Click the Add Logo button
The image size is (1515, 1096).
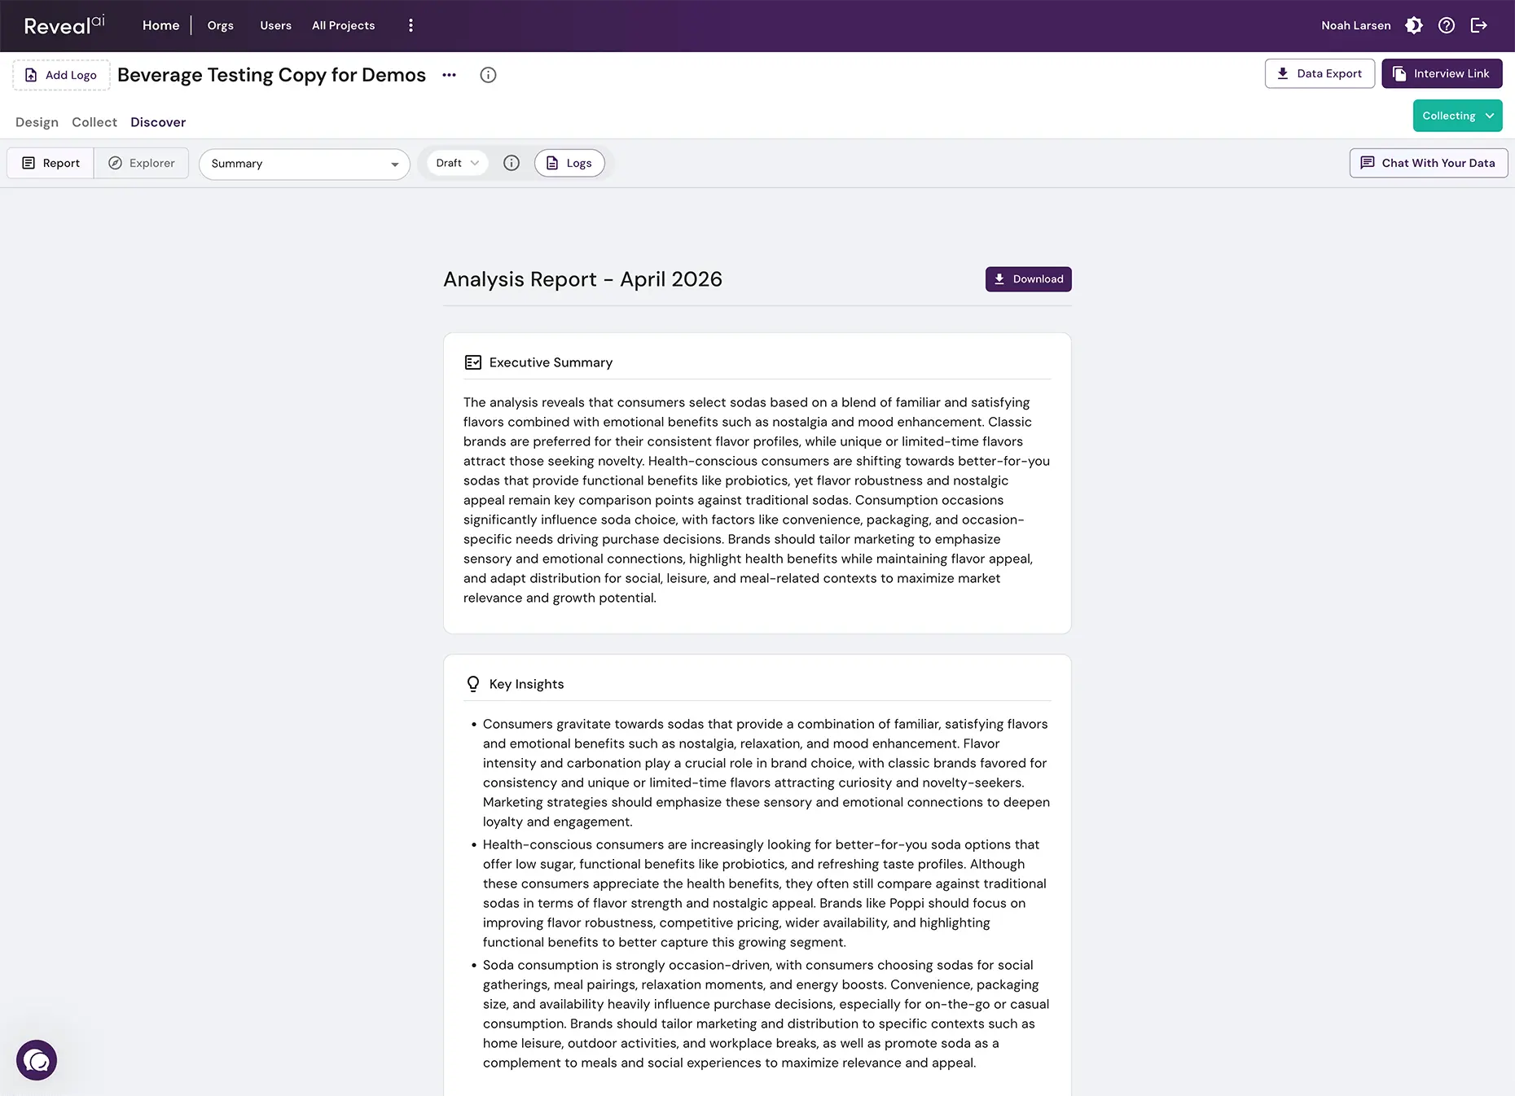[x=61, y=75]
